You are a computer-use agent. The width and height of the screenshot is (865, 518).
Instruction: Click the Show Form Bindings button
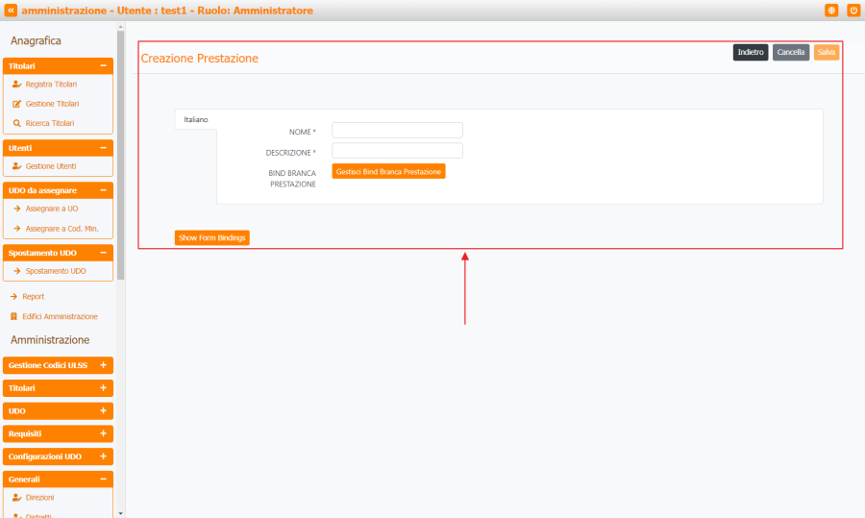pos(212,237)
